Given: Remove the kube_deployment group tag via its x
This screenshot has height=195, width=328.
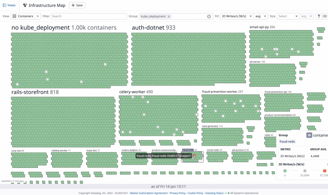Looking at the screenshot, I should tap(169, 16).
